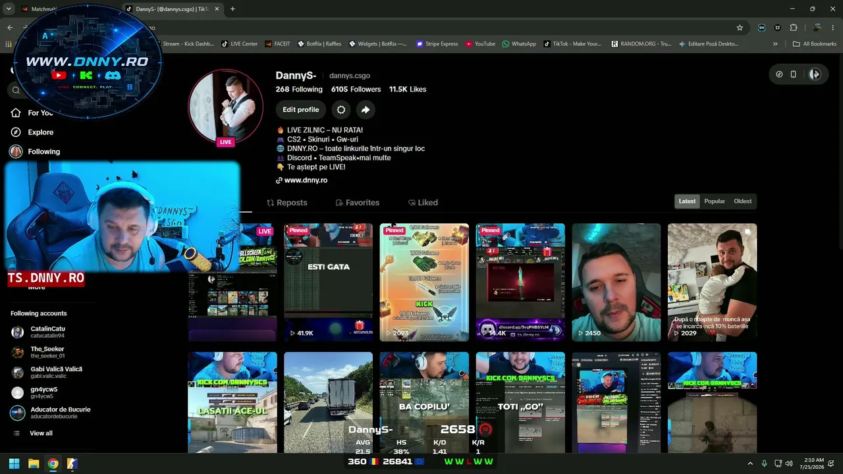Open the profile picture with LIVE badge
The image size is (843, 474).
(226, 107)
